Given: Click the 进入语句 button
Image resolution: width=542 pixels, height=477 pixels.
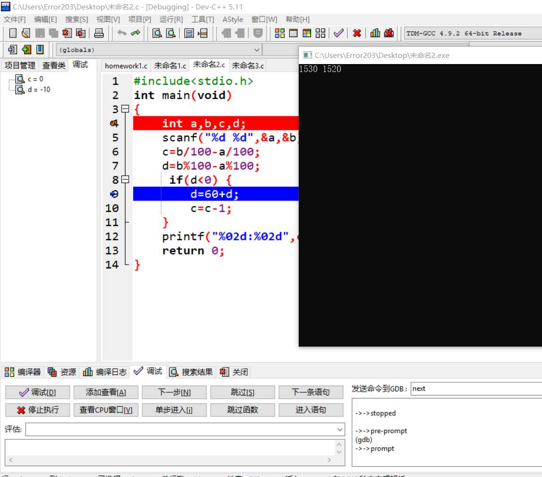Looking at the screenshot, I should (x=311, y=410).
